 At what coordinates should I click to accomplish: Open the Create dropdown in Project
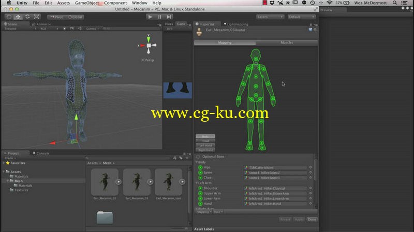click(10, 158)
